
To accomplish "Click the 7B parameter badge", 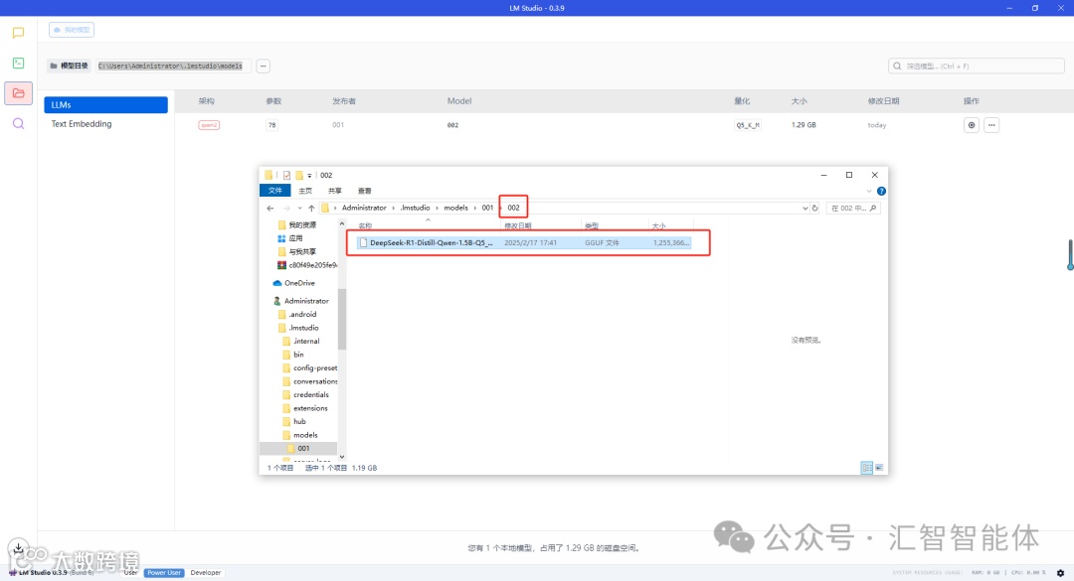I will coord(271,125).
